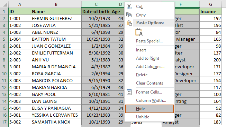Choose Copy from the context menu

150,15
